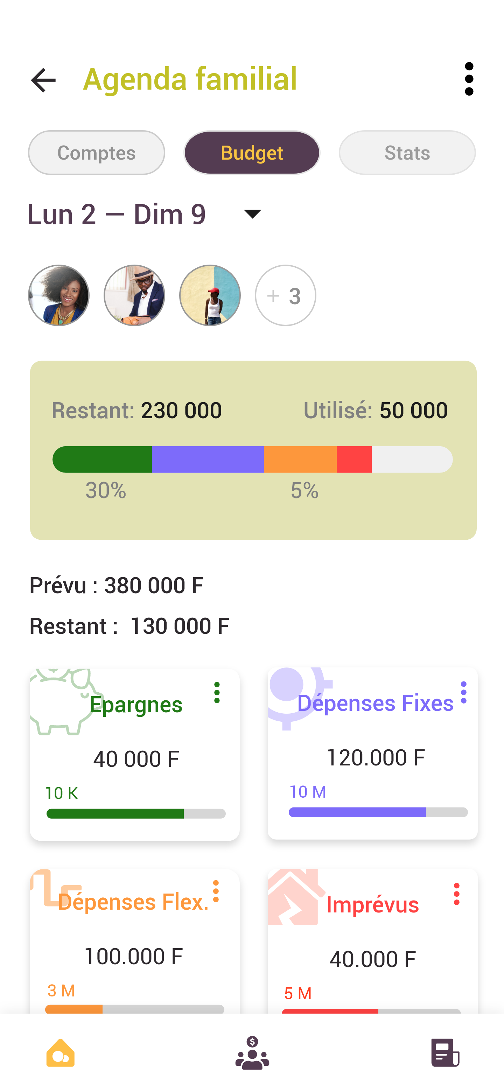The height and width of the screenshot is (1092, 504).
Task: Open the top-right overflow menu
Action: (469, 79)
